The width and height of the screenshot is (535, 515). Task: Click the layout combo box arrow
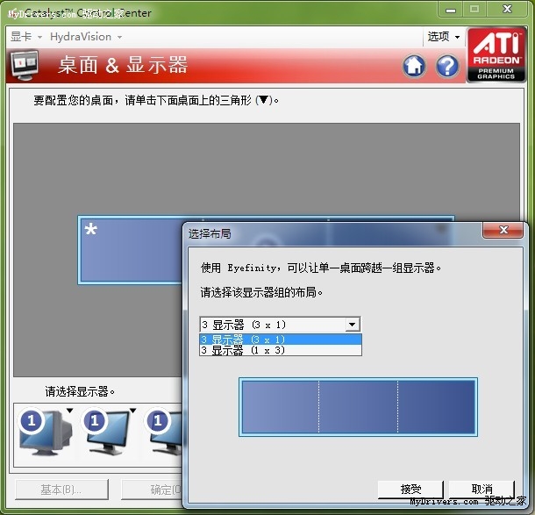[x=353, y=325]
